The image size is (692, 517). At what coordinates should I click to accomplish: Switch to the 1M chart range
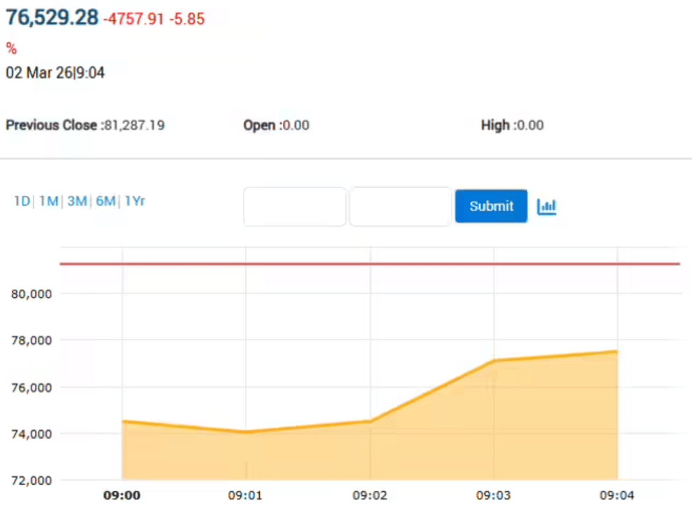coord(48,201)
